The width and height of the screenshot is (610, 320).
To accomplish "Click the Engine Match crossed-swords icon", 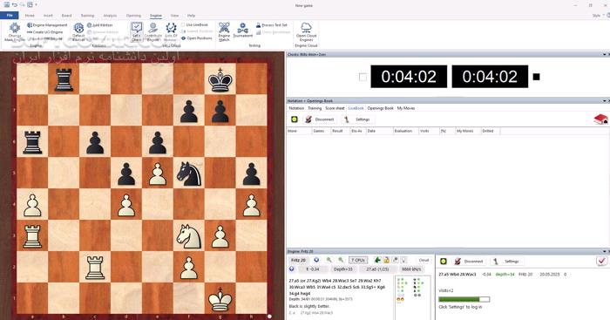I will (x=224, y=28).
